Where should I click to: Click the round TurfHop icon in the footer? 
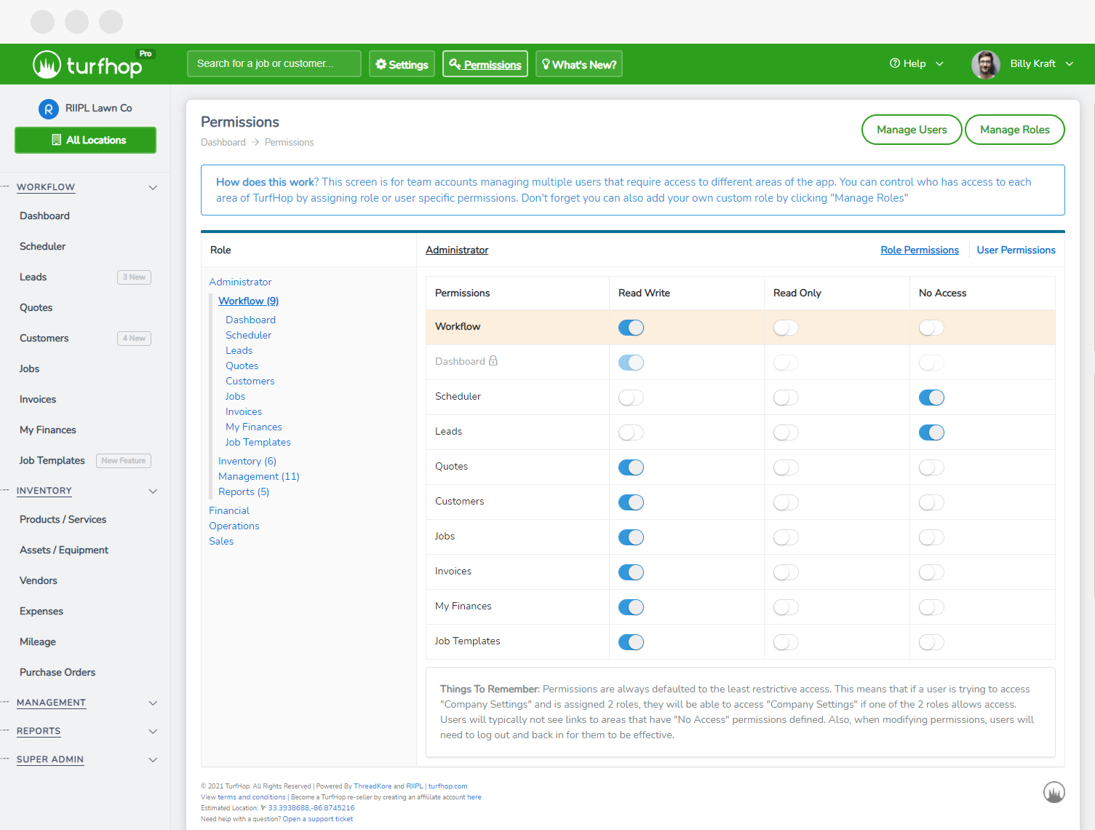click(x=1054, y=791)
